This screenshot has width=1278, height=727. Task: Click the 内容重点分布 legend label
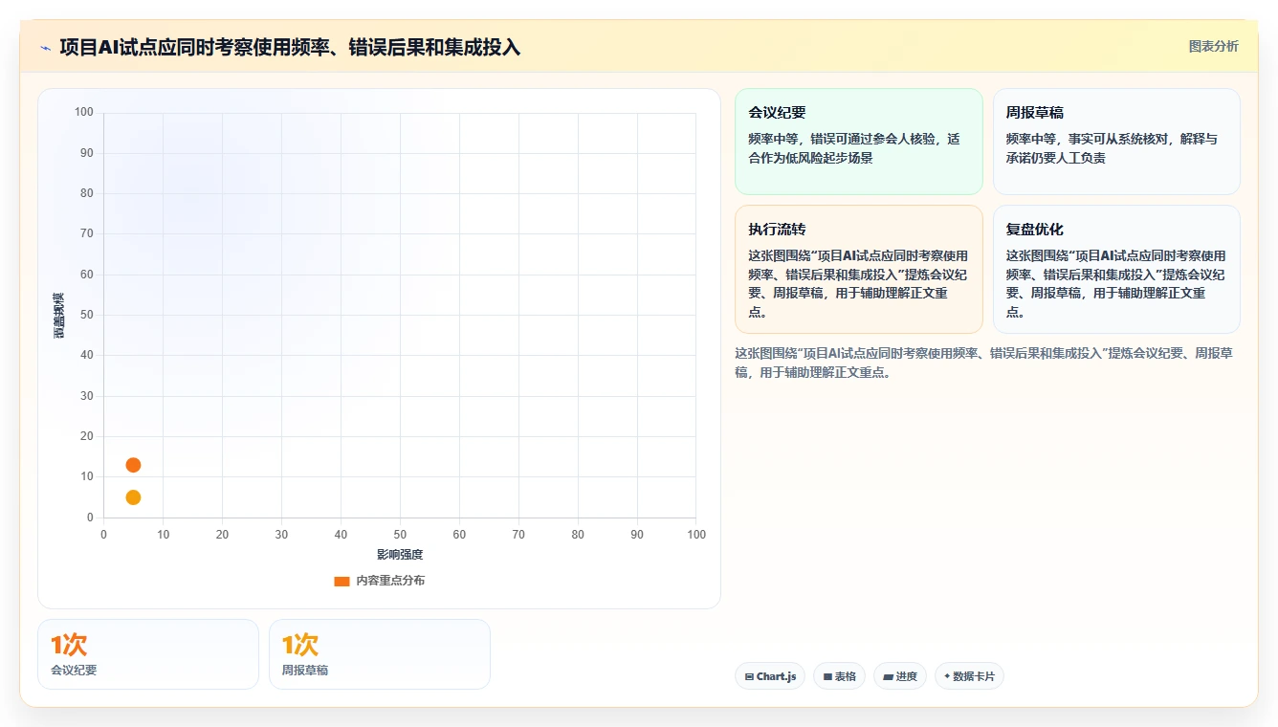(x=390, y=581)
